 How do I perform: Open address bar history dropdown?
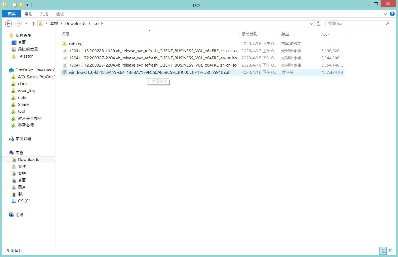coord(312,24)
